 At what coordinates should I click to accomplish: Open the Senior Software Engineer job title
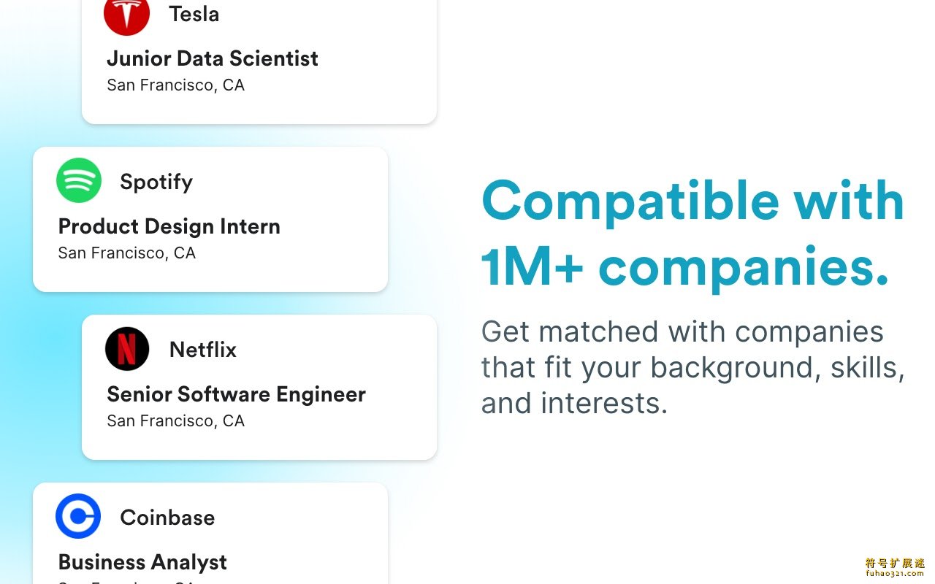(237, 394)
